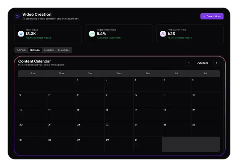The image size is (238, 167).
Task: Select July 1 in the calendar
Action: click(x=90, y=84)
